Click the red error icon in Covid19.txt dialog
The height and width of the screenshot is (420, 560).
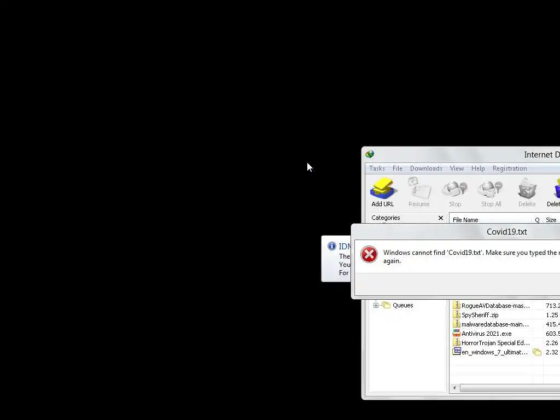coord(369,254)
